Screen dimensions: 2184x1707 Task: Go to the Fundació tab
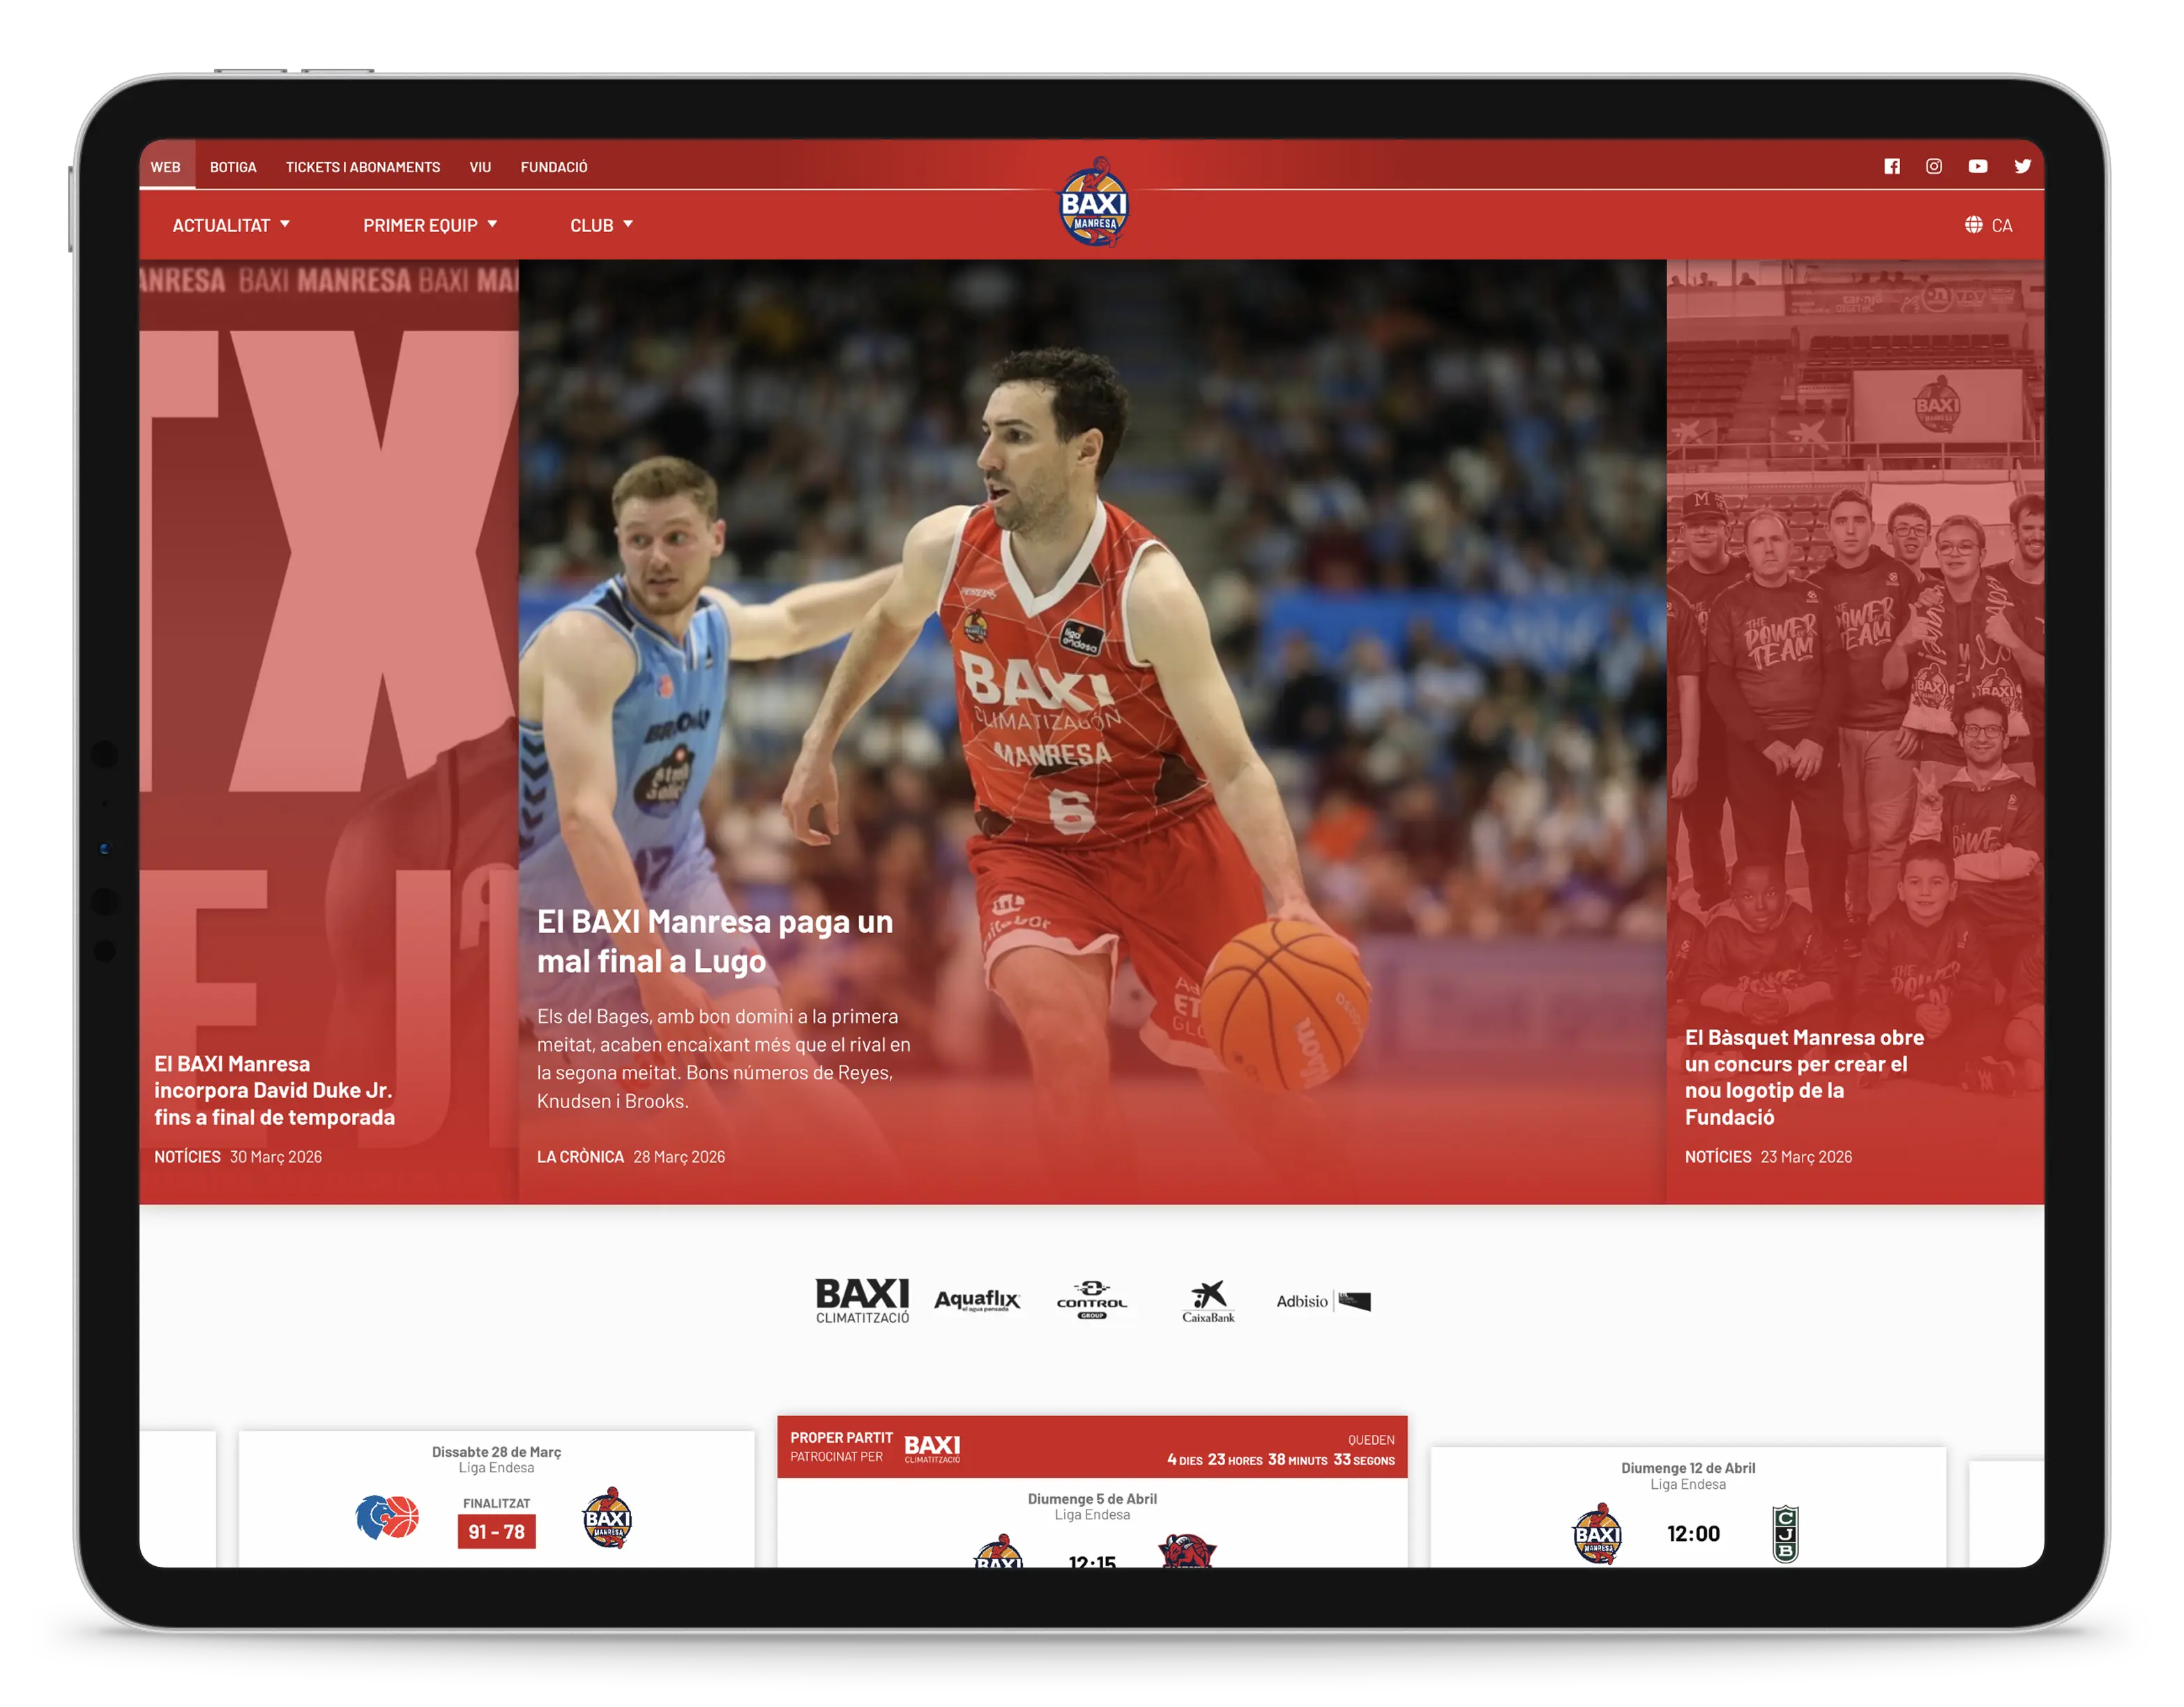coord(554,167)
